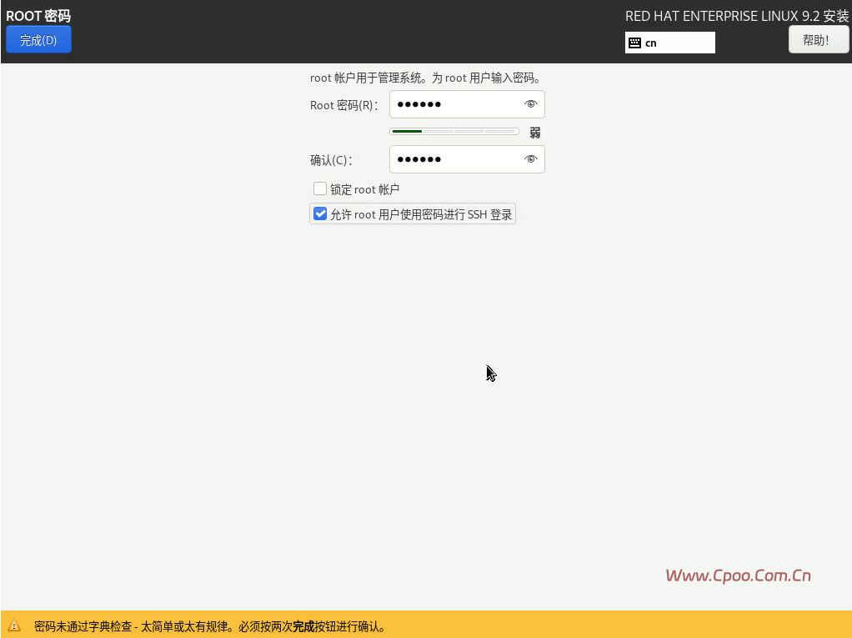852x638 pixels.
Task: Reveal Root password with eye icon
Action: click(x=531, y=103)
